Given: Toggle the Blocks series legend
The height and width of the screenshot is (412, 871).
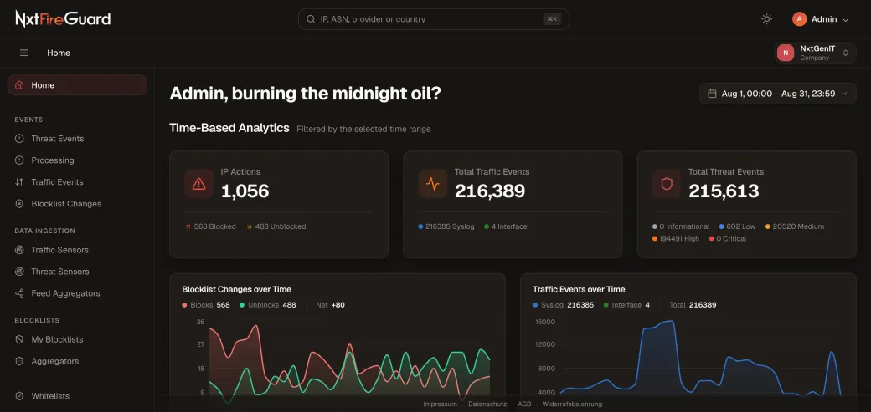Looking at the screenshot, I should [x=205, y=305].
